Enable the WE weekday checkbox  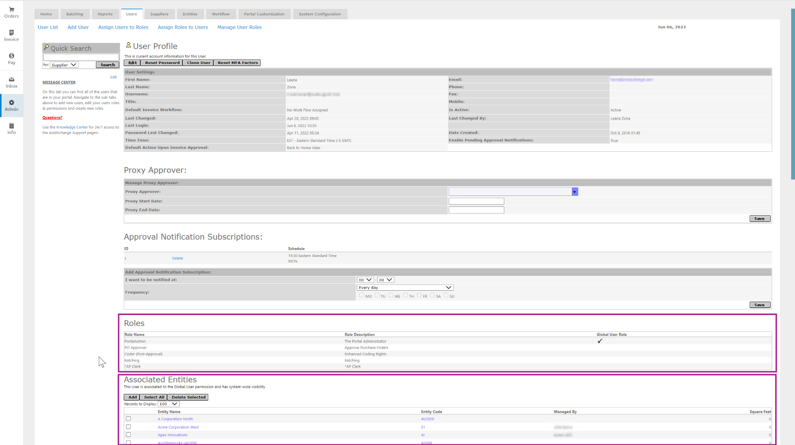[x=391, y=295]
